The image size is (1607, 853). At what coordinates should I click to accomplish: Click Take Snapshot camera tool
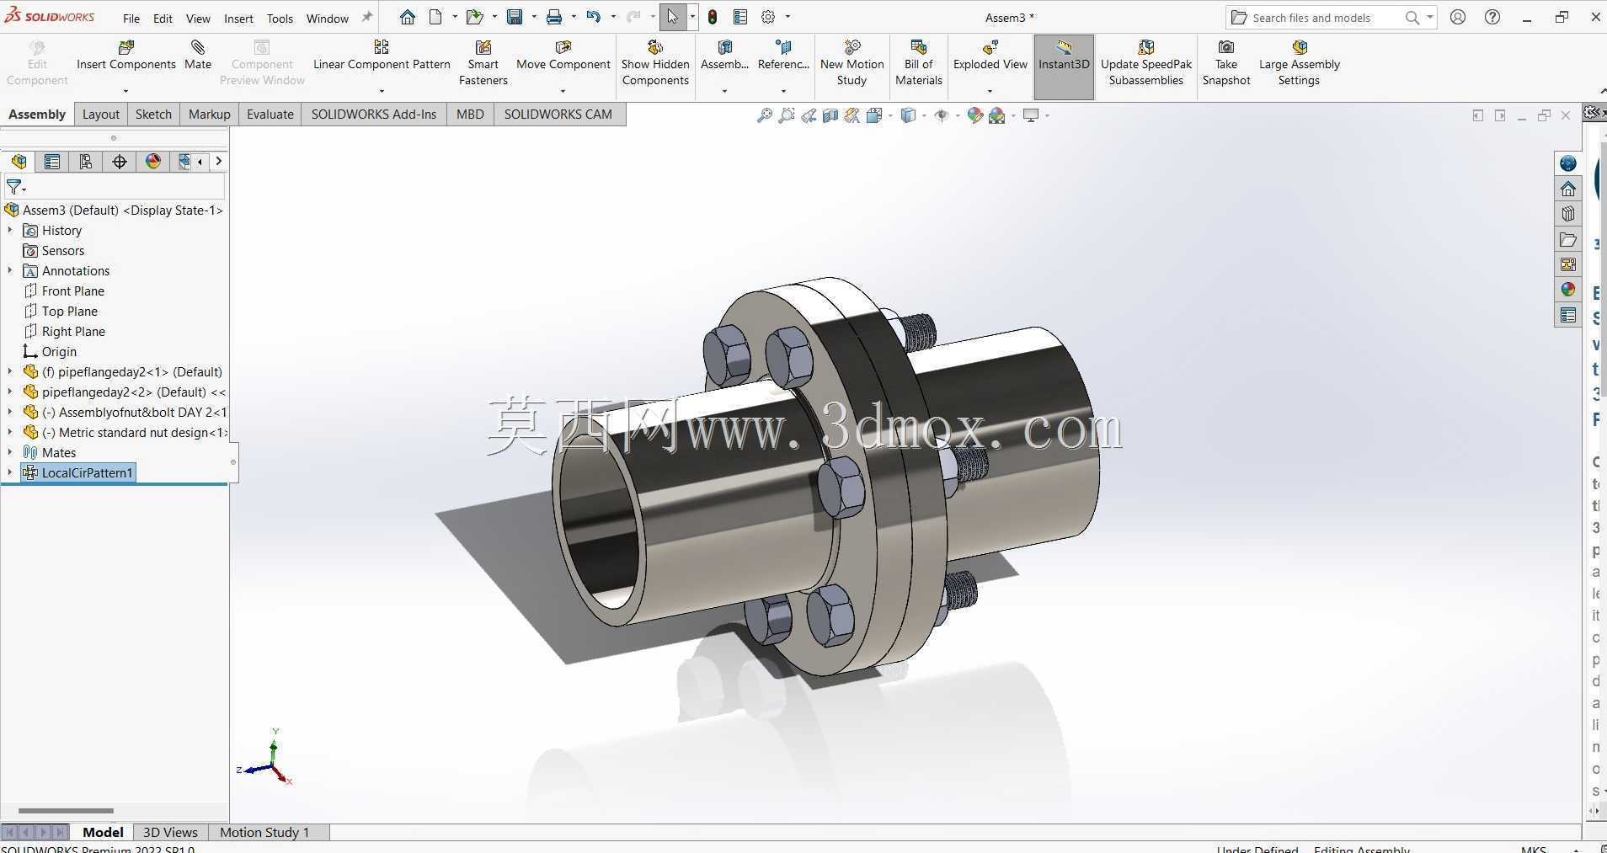[1226, 63]
